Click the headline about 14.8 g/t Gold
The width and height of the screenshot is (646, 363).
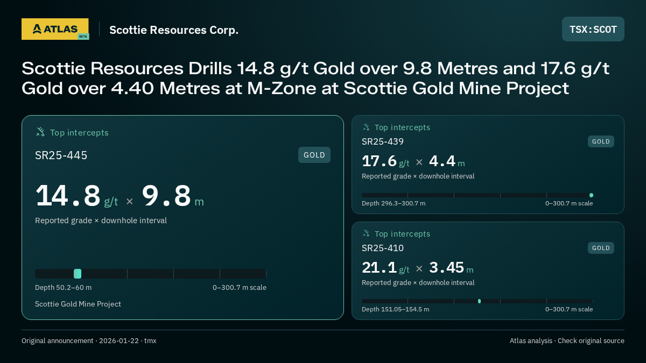pos(315,78)
